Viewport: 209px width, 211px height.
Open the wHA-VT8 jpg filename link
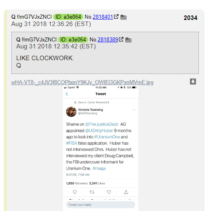[82, 82]
